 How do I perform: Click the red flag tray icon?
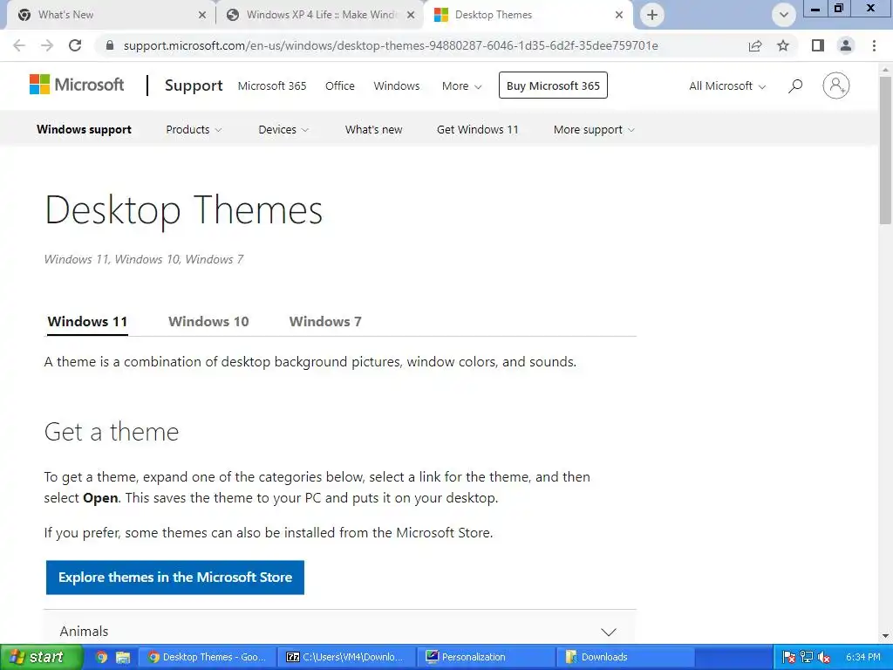(x=788, y=657)
